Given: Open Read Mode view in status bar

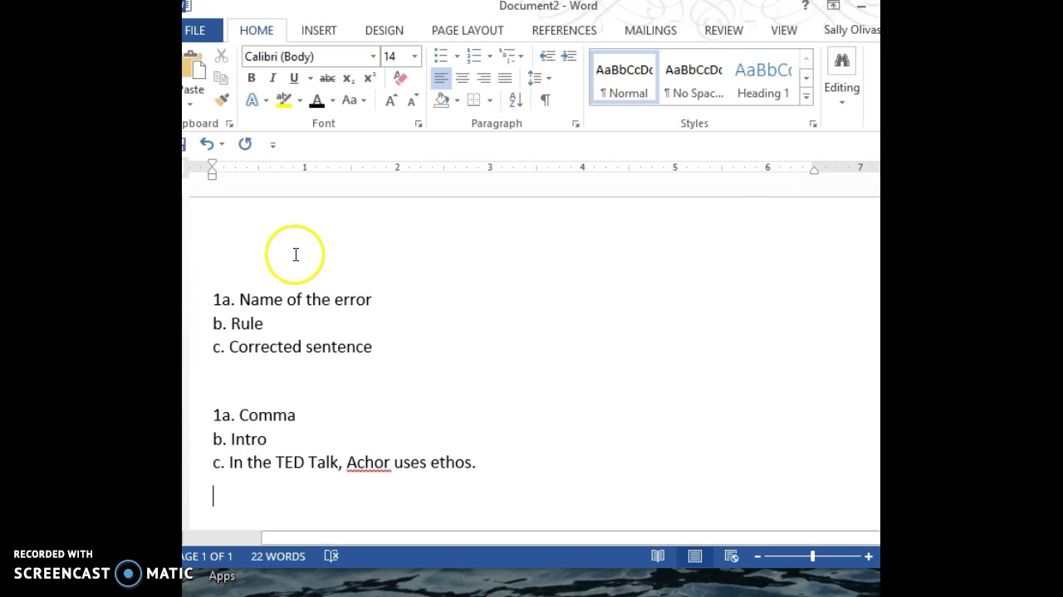Looking at the screenshot, I should point(658,556).
